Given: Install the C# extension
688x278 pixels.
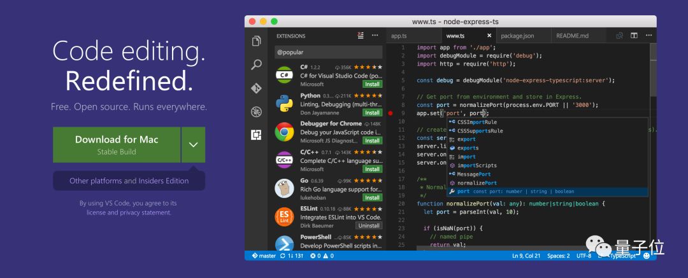Looking at the screenshot, I should point(372,84).
